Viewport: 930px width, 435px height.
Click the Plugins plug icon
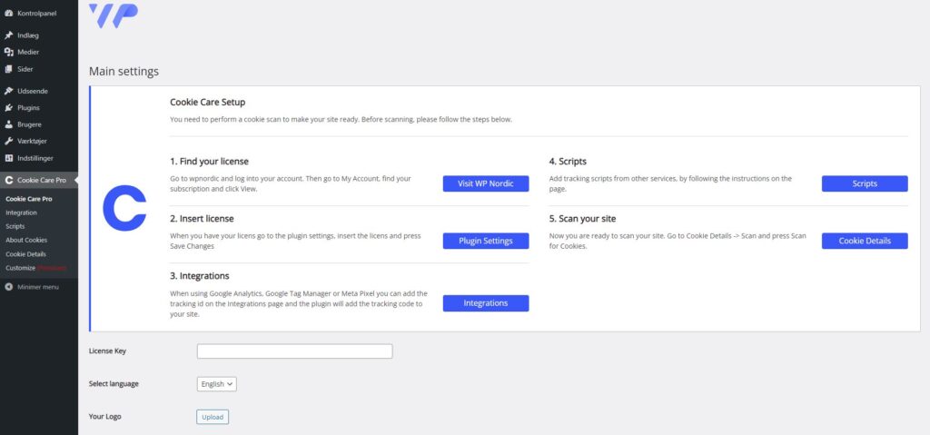9,107
